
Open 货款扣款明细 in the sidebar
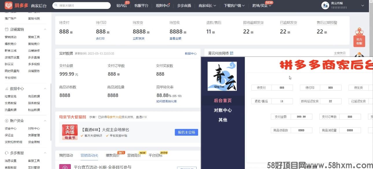(14, 142)
